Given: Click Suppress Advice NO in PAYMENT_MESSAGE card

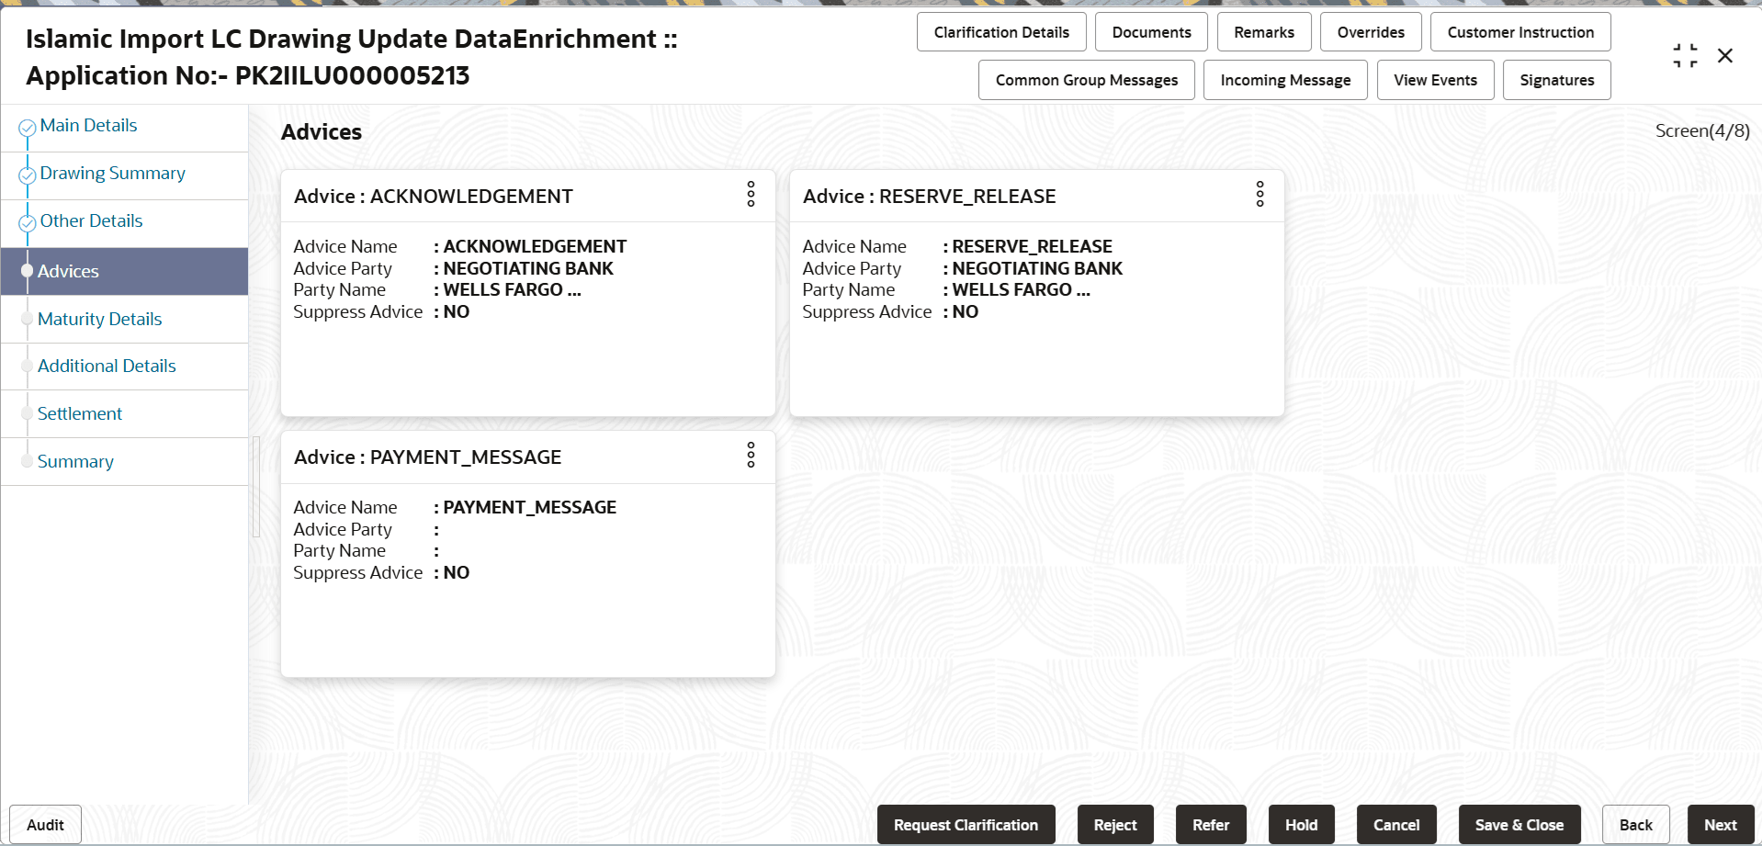Looking at the screenshot, I should coord(456,573).
